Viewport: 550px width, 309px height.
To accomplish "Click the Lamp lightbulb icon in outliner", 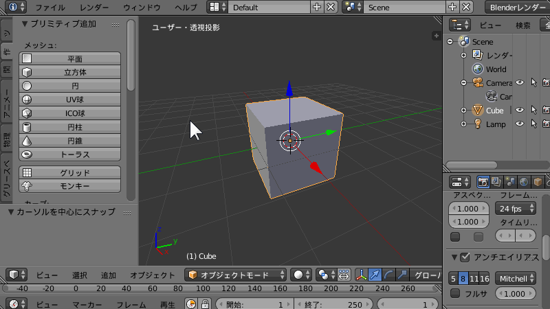I will (478, 124).
